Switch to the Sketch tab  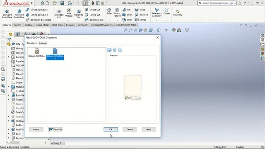17,25
